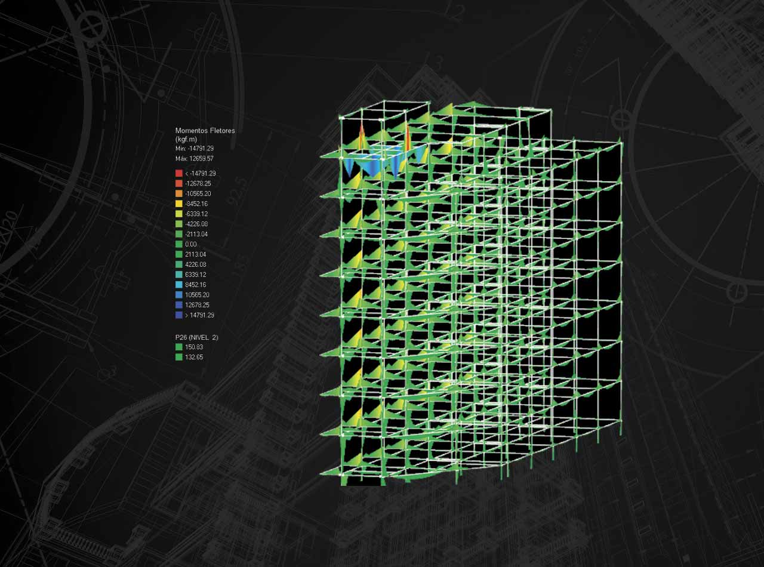This screenshot has width=764, height=567.
Task: Click the green swatch beside 150.83
Action: pos(178,347)
